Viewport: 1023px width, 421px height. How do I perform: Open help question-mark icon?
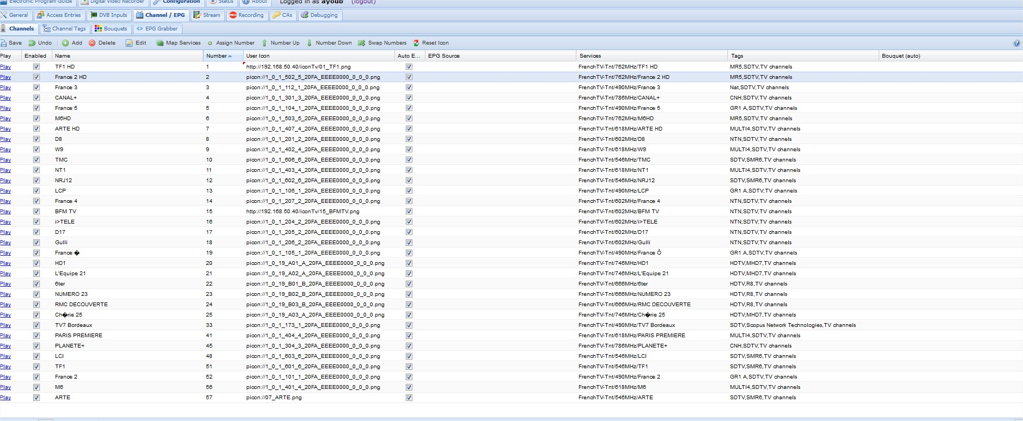(1016, 43)
